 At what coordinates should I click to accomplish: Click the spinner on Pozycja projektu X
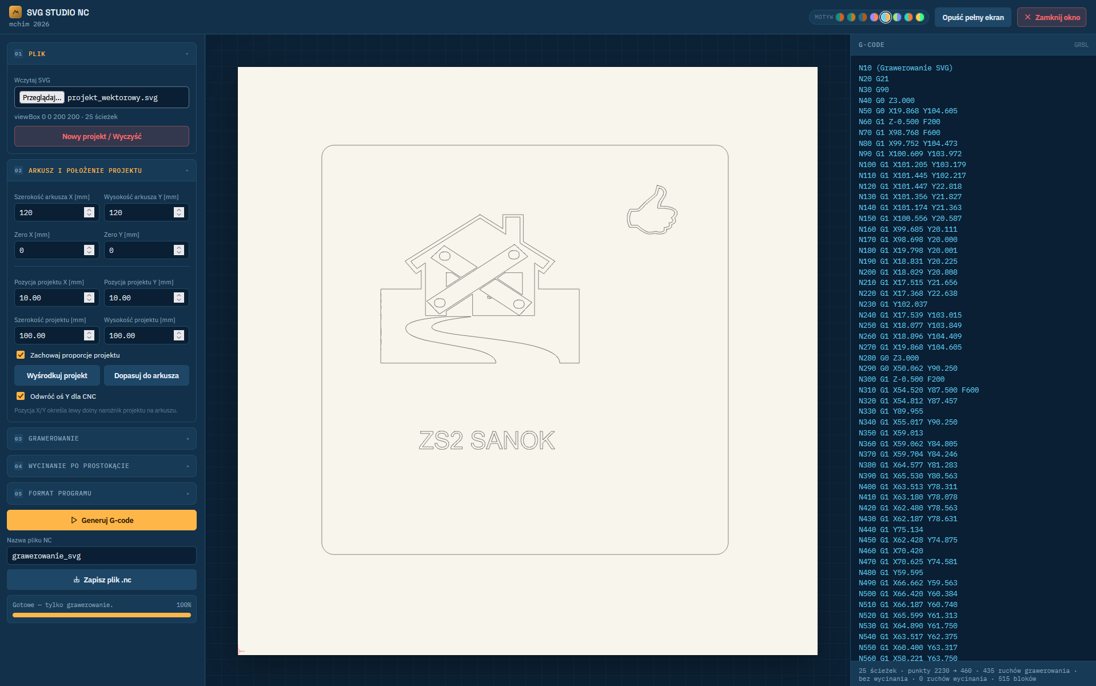[x=89, y=298]
